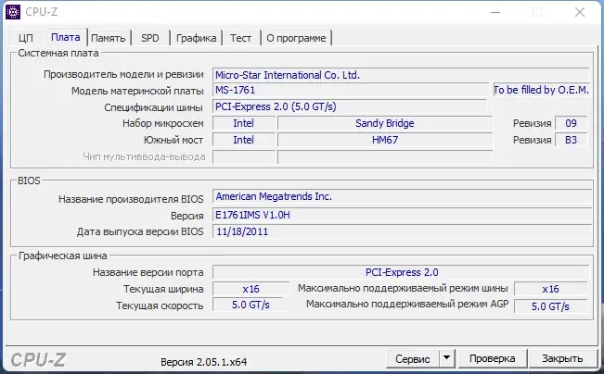Select the BIOS date 11/18/2011
The image size is (604, 374).
click(x=402, y=231)
